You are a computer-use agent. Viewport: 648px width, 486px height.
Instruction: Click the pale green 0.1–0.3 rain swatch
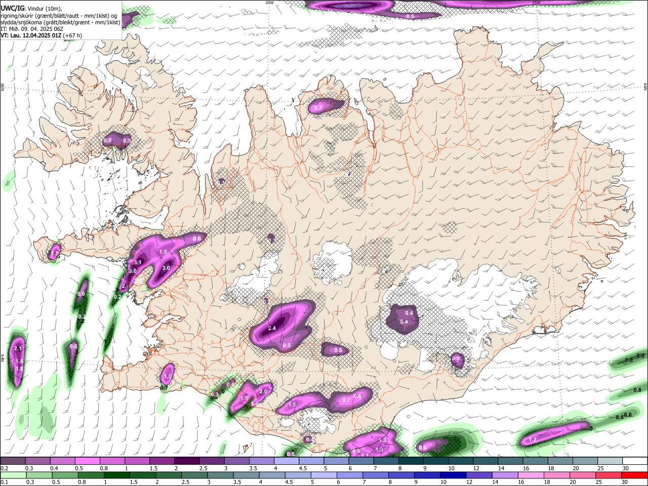tap(13, 475)
